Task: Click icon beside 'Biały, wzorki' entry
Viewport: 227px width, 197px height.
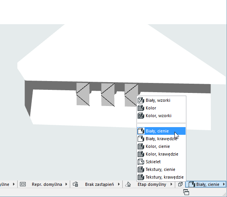Action: pos(141,100)
